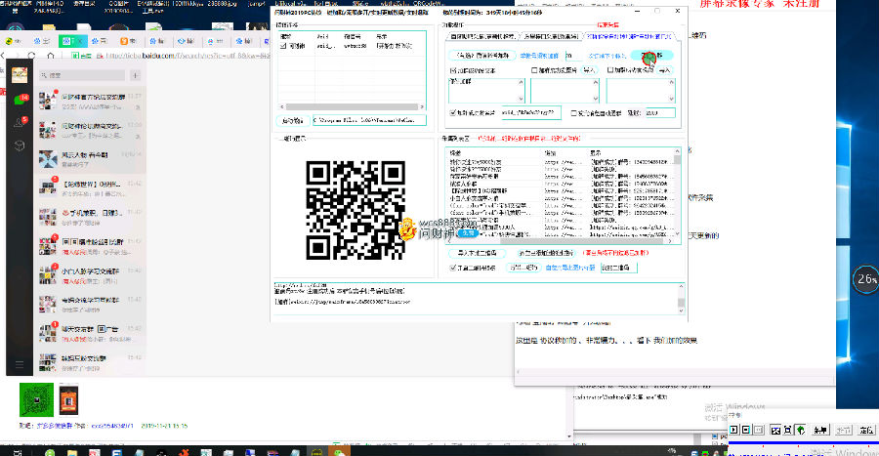
Task: Select third blue-text tab in operations panel
Action: click(629, 36)
